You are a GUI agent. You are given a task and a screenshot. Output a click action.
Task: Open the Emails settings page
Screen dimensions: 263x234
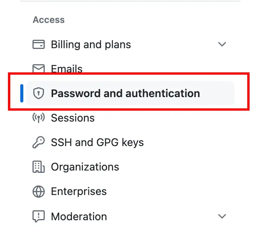tap(67, 68)
